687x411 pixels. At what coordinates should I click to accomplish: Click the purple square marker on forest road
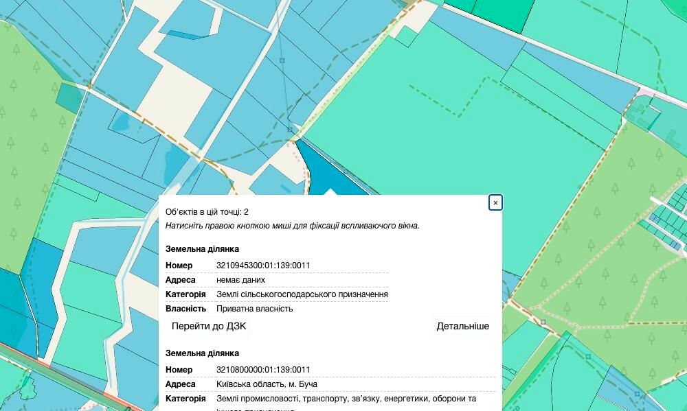click(x=543, y=322)
